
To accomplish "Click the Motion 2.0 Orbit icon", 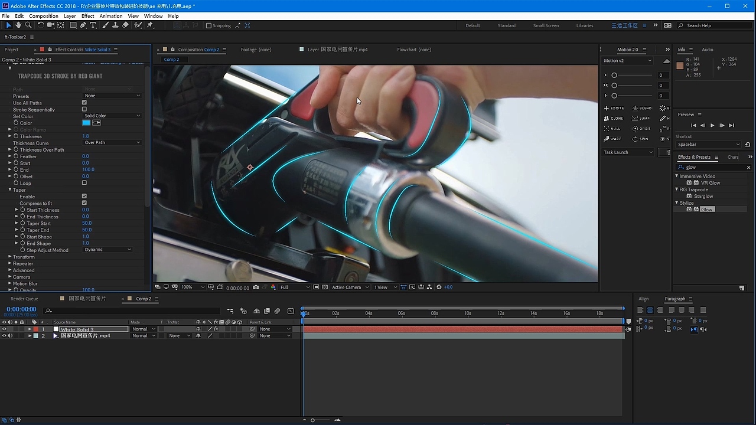I will coord(641,128).
